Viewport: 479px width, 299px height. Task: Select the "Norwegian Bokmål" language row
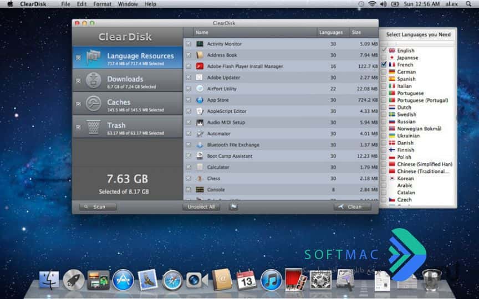pyautogui.click(x=417, y=129)
